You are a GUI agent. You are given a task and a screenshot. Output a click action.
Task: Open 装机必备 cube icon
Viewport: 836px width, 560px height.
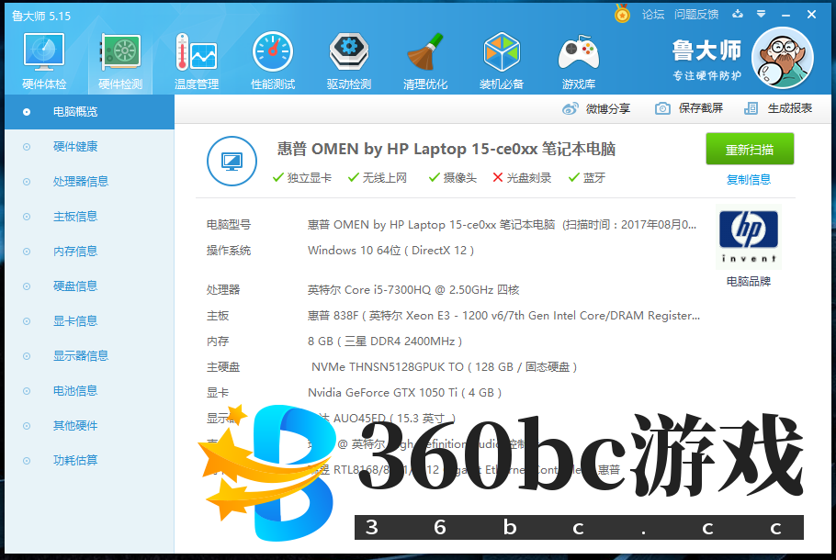(x=502, y=57)
